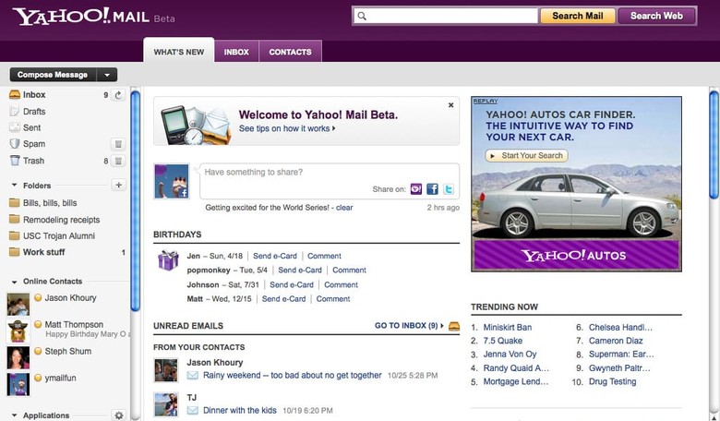Click the Search Web button

pyautogui.click(x=656, y=16)
